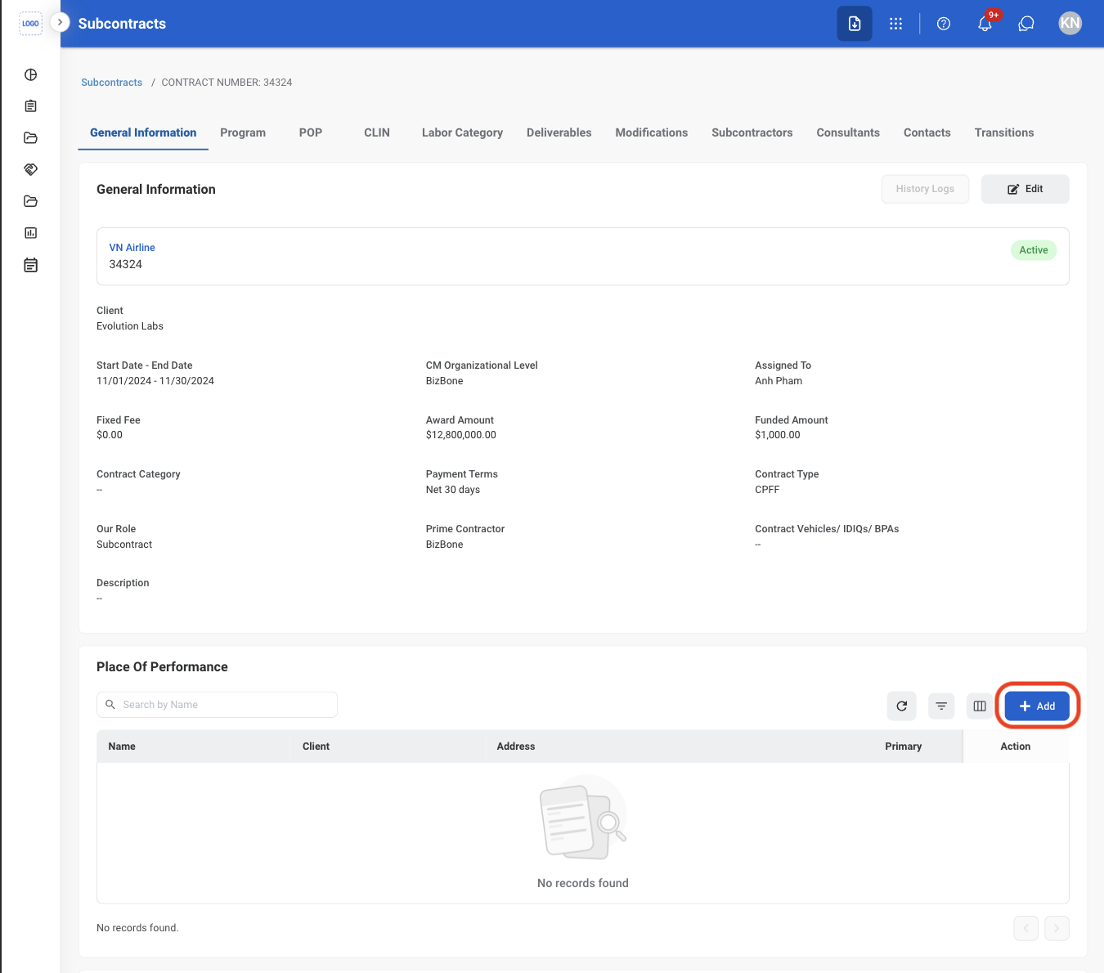Open the VN Airline link
Image resolution: width=1104 pixels, height=973 pixels.
point(132,248)
